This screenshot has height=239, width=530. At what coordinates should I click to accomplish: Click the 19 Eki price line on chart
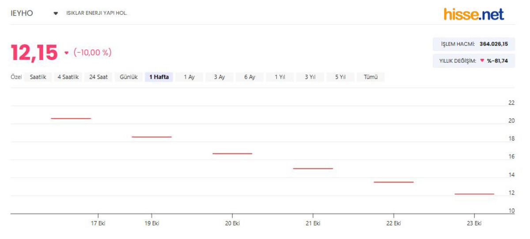[x=151, y=137]
